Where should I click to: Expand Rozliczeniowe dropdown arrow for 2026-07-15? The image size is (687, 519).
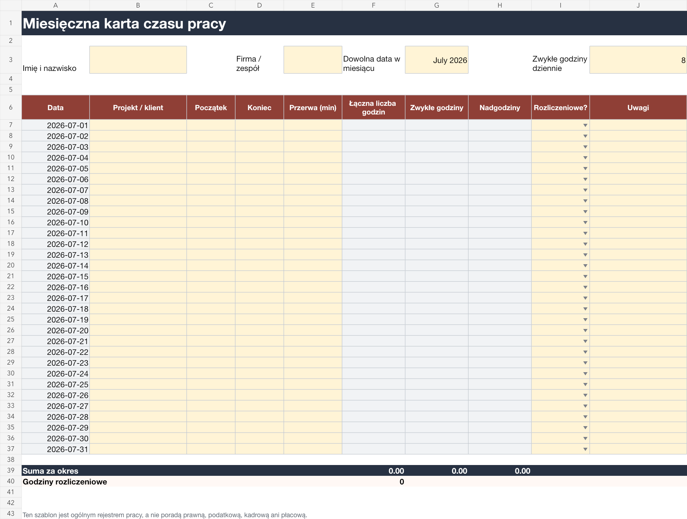tap(585, 276)
